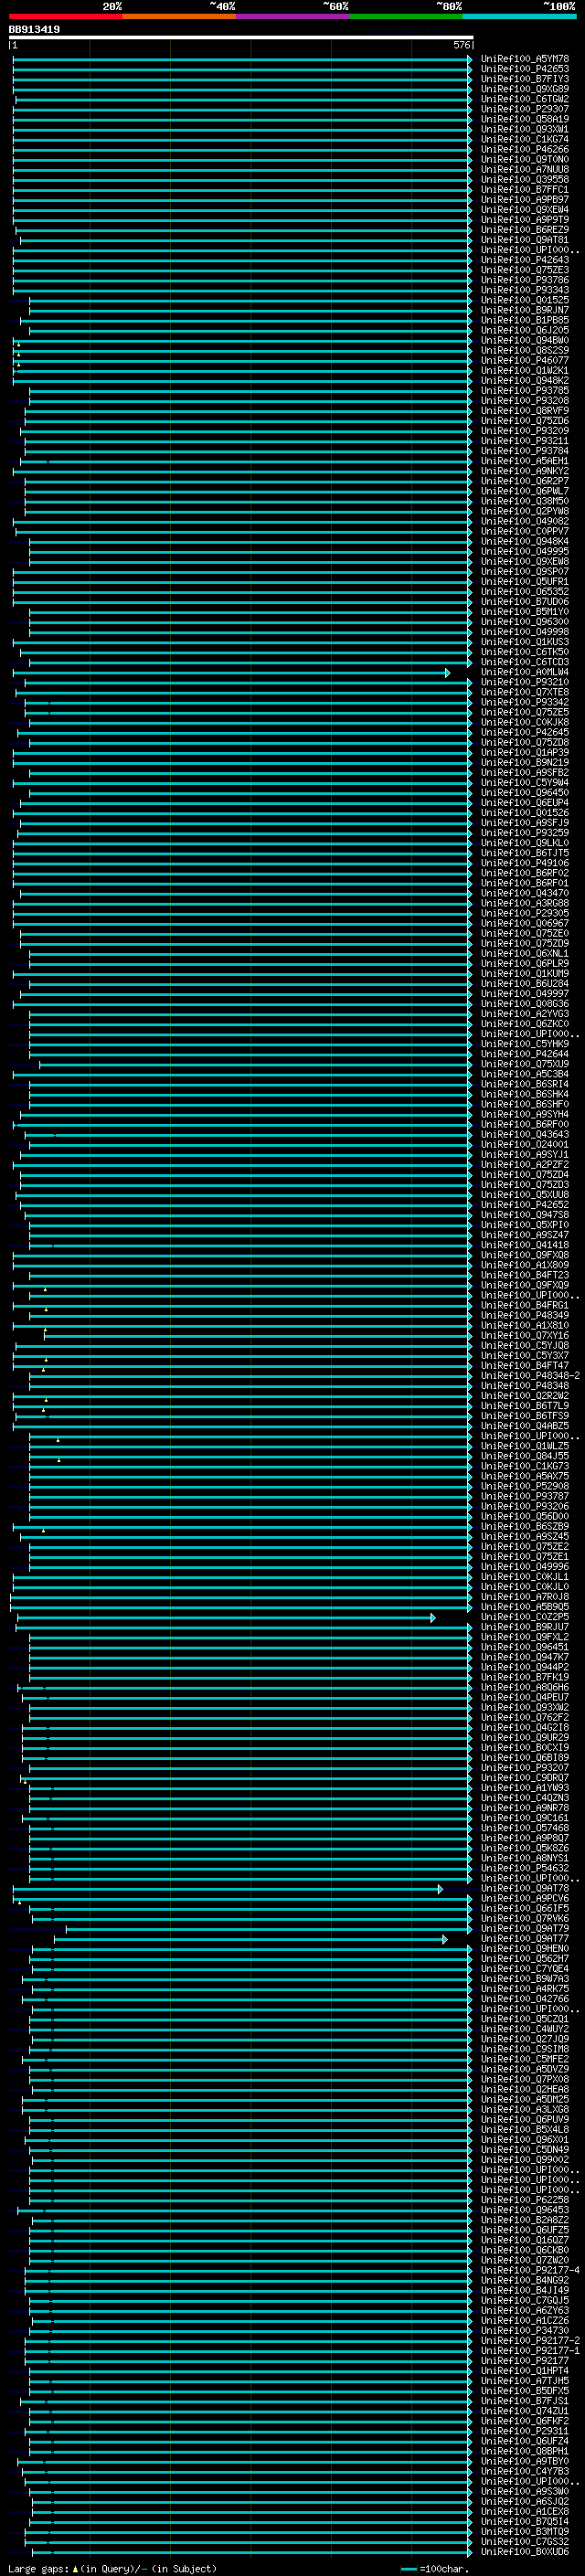Select the UniRef100_B3MTQ9 label
The height and width of the screenshot is (2576, 585).
(x=525, y=2531)
